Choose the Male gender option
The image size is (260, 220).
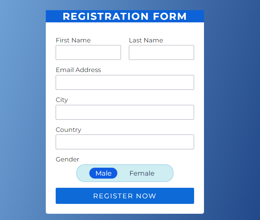pyautogui.click(x=103, y=173)
